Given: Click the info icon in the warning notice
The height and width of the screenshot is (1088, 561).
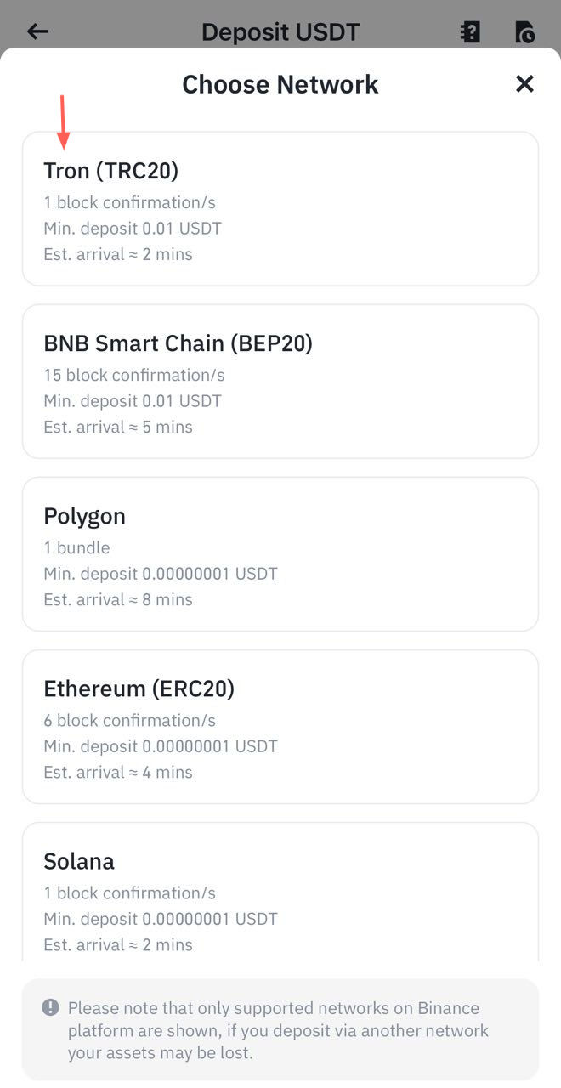Looking at the screenshot, I should coord(49,1008).
